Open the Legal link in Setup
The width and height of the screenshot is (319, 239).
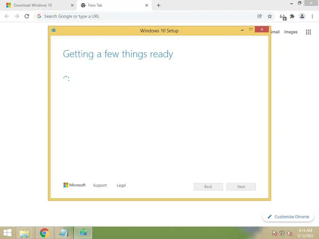[121, 185]
